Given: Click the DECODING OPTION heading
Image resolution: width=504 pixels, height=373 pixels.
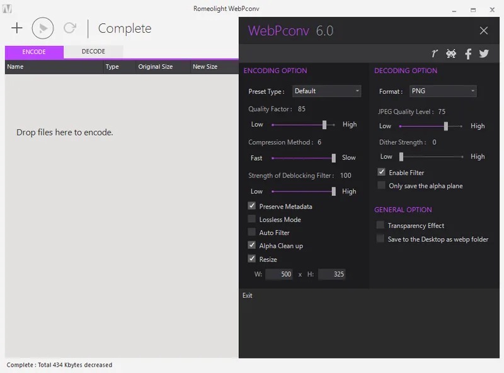Looking at the screenshot, I should [x=406, y=71].
